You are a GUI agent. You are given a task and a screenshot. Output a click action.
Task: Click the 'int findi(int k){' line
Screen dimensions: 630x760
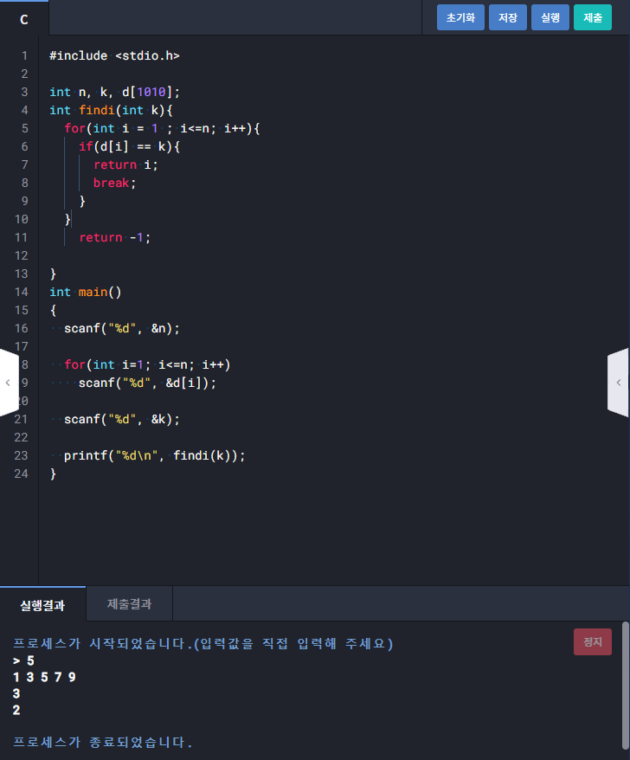(111, 111)
